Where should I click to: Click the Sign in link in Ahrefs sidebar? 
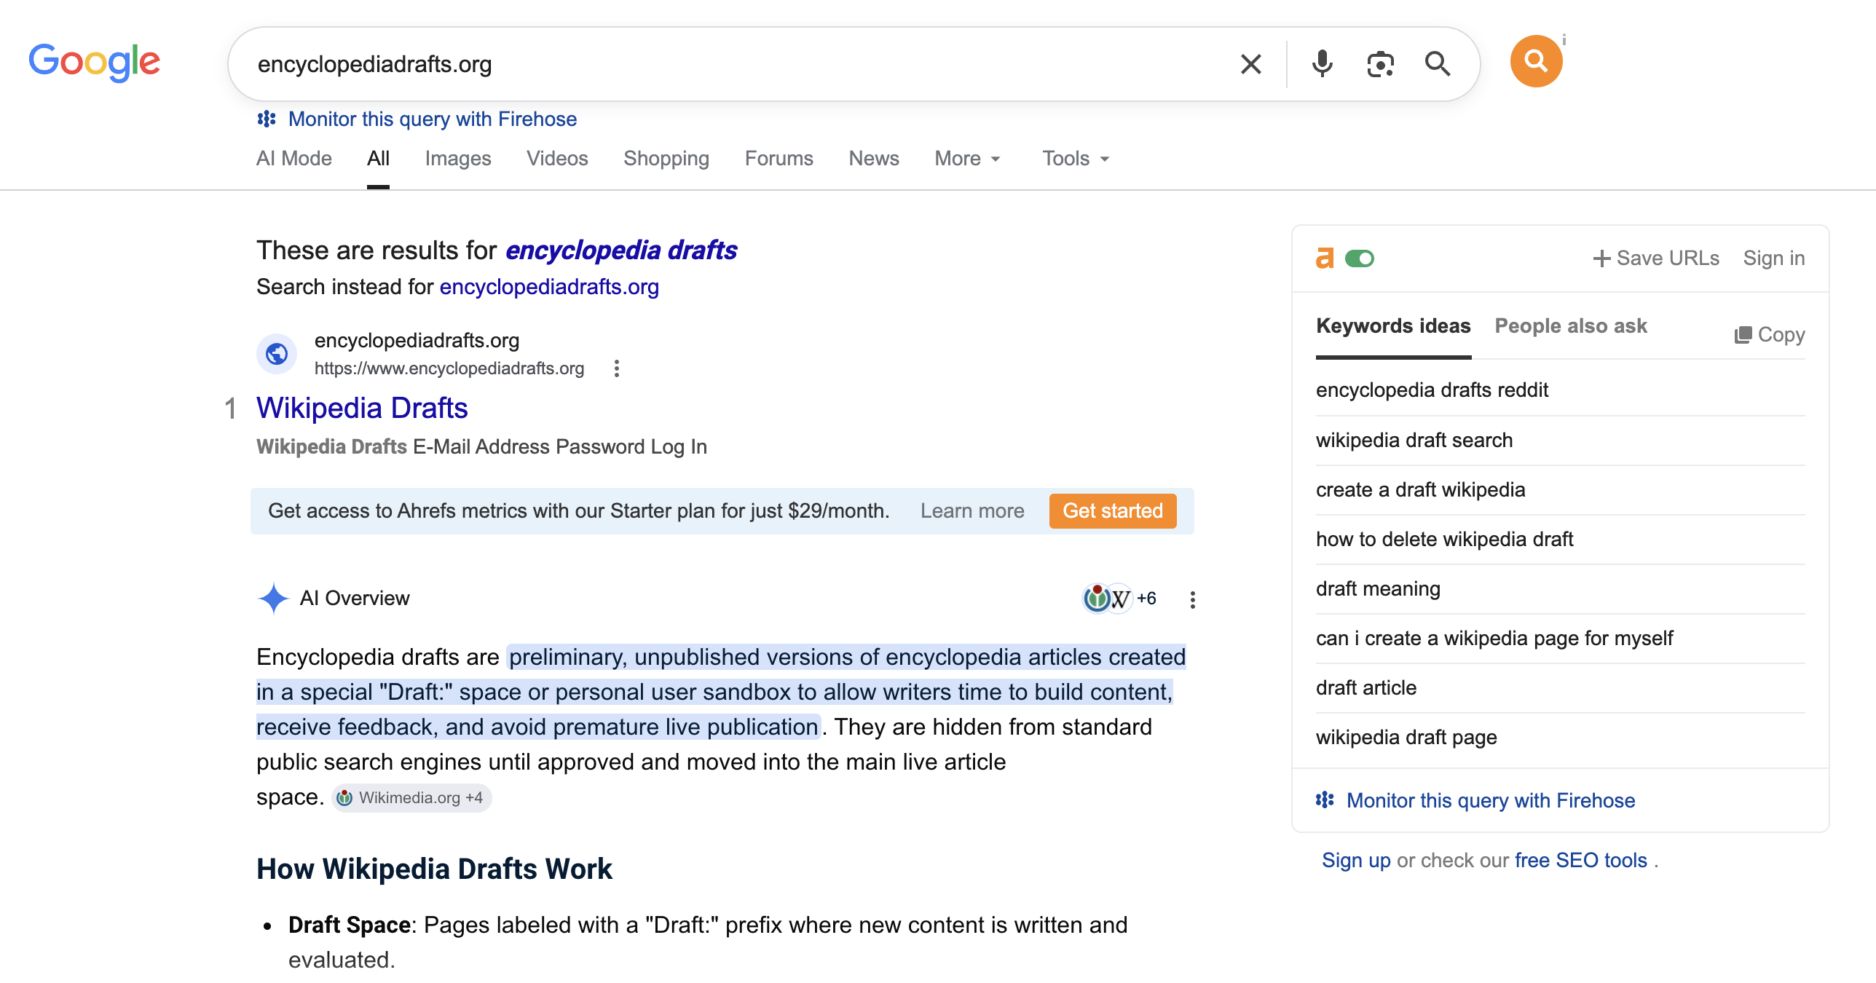coord(1774,258)
